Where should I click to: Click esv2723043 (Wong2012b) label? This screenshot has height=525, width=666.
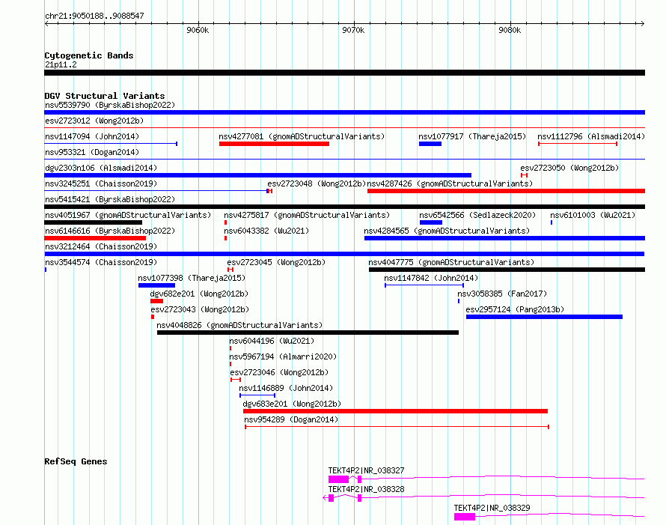200,309
